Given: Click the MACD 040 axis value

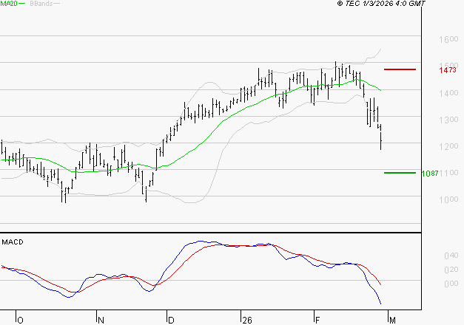Looking at the screenshot, I should click(x=451, y=256).
